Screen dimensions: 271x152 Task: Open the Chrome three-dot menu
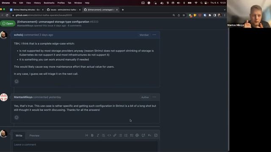coord(224,15)
